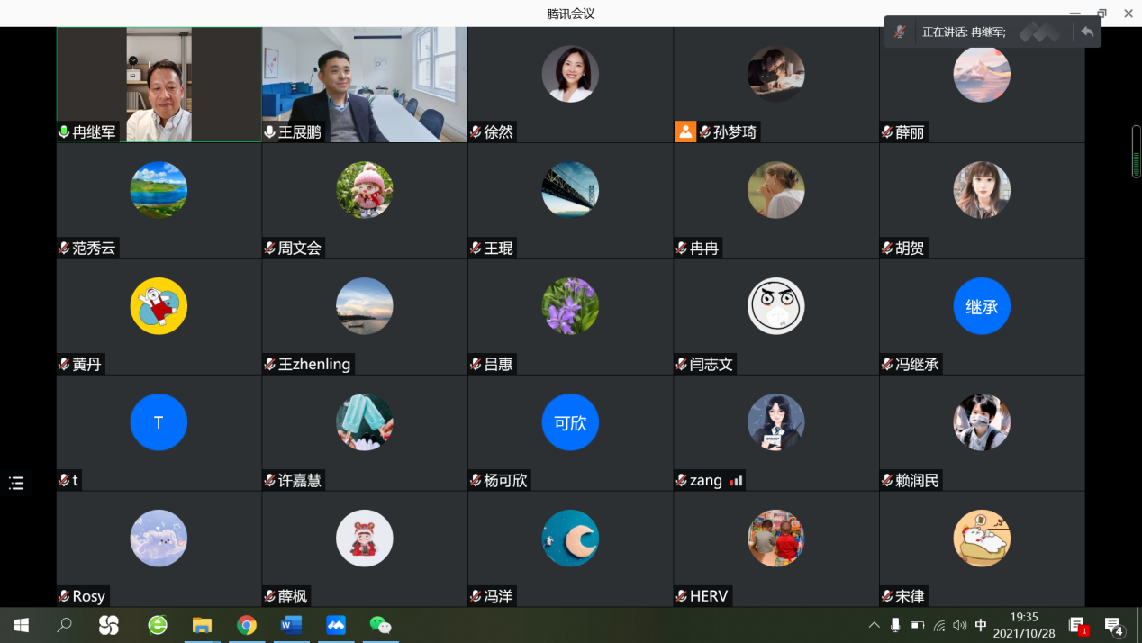Click 徐然's profile avatar
The width and height of the screenshot is (1142, 643).
pos(570,74)
